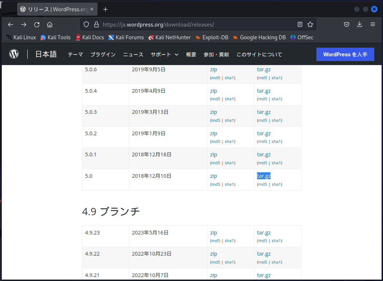The height and width of the screenshot is (281, 383).
Task: Download tar.gz for version 4.9.22
Action: 264,254
